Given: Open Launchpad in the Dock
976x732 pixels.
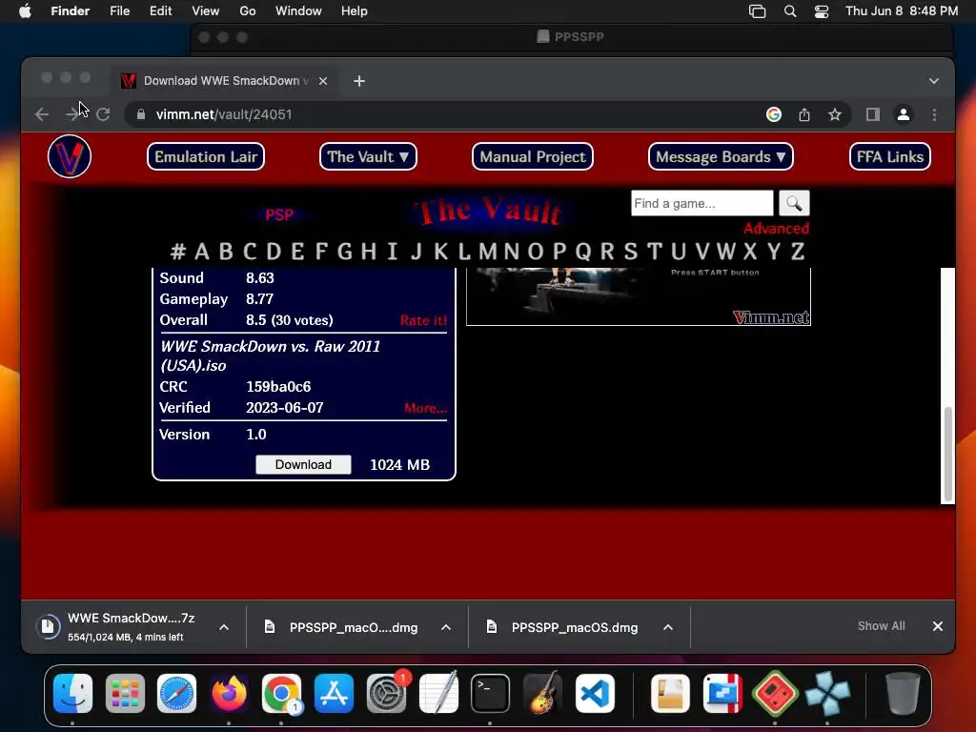Looking at the screenshot, I should coord(125,693).
